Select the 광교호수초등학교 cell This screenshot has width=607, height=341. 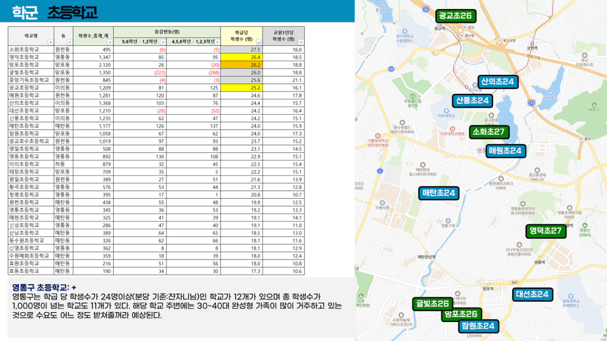pyautogui.click(x=31, y=141)
